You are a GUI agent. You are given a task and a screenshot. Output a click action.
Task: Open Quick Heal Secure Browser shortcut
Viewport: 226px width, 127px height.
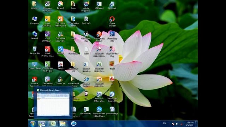pyautogui.click(x=60, y=37)
